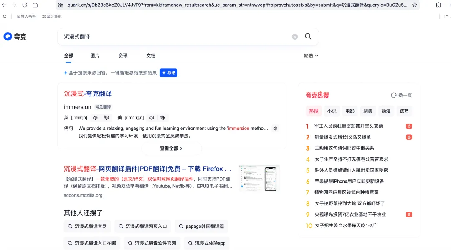Open hot search 央视曝光投资7亿农业基地不干农业
Viewport: 451px width, 250px height.
coord(350,215)
